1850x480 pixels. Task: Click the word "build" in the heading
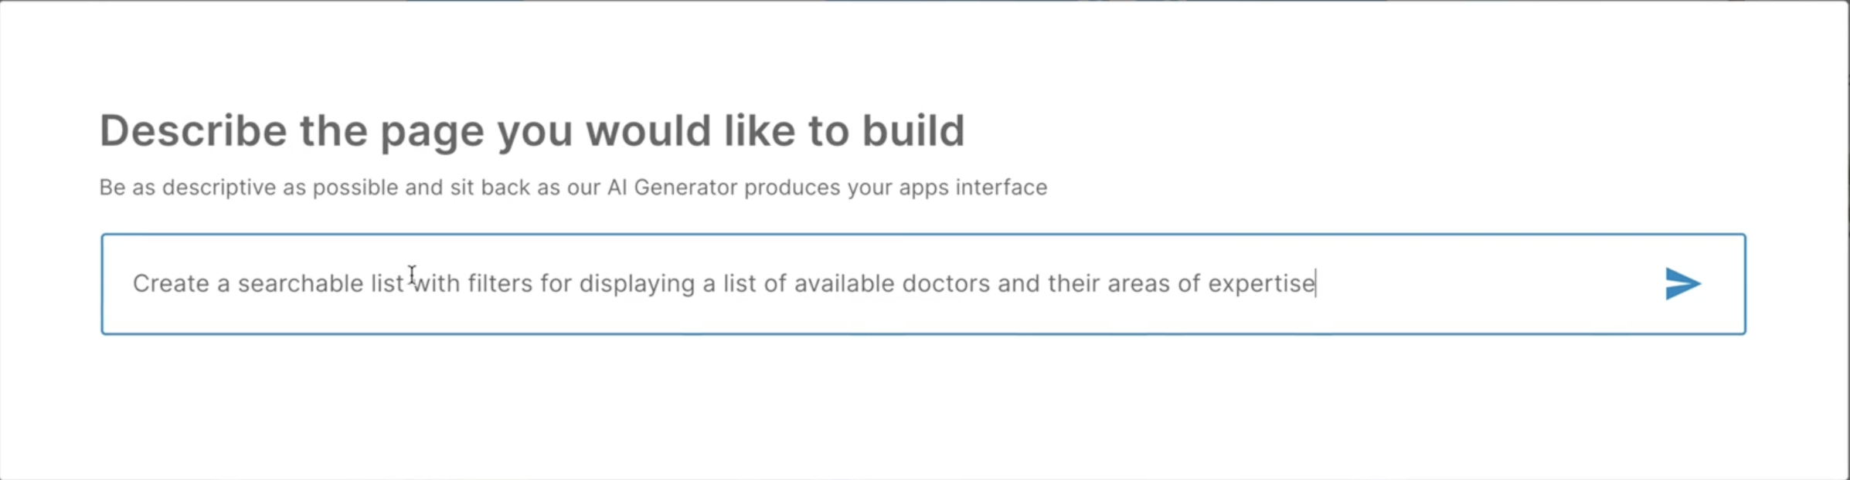coord(913,130)
